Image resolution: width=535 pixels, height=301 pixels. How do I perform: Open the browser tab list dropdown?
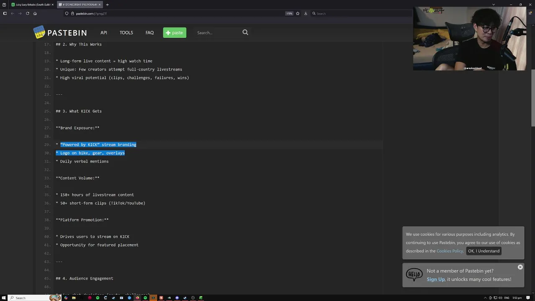coord(494,5)
